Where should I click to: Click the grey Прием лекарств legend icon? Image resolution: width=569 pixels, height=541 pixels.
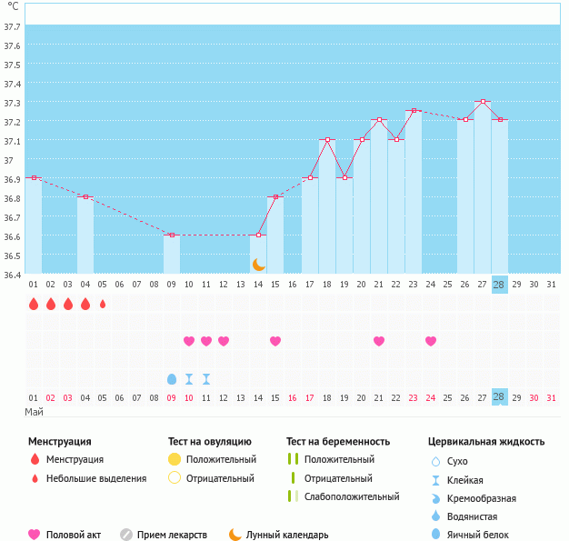(126, 535)
